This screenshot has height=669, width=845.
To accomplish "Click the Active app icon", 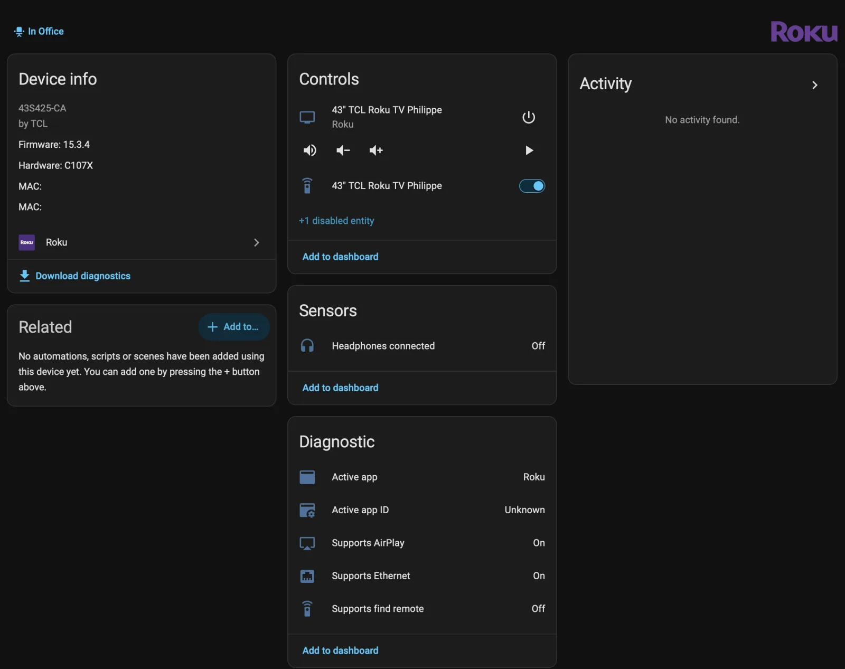I will coord(307,477).
